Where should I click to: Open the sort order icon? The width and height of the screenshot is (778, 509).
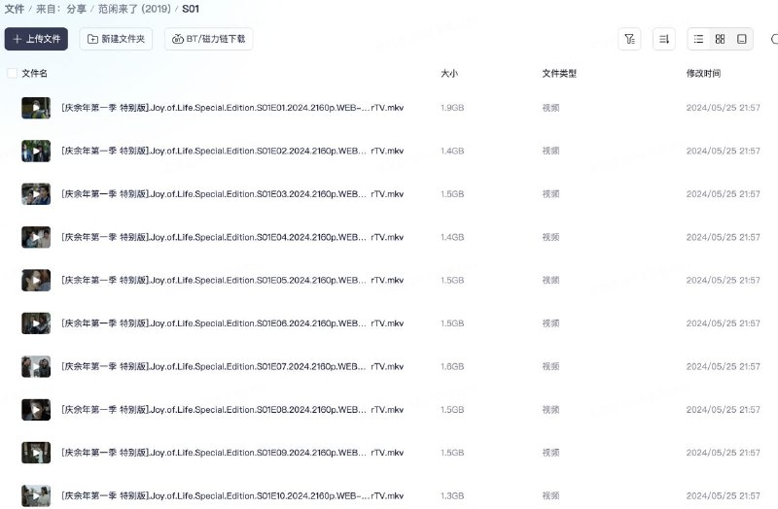pyautogui.click(x=664, y=39)
